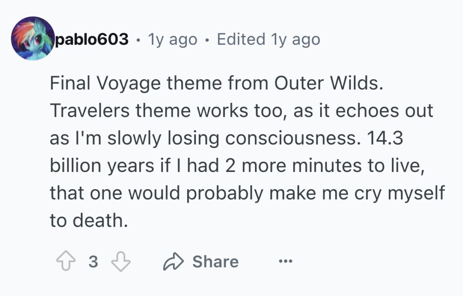Click the word "Travelers" in the comment
Screen dimensions: 463x296
click(90, 110)
